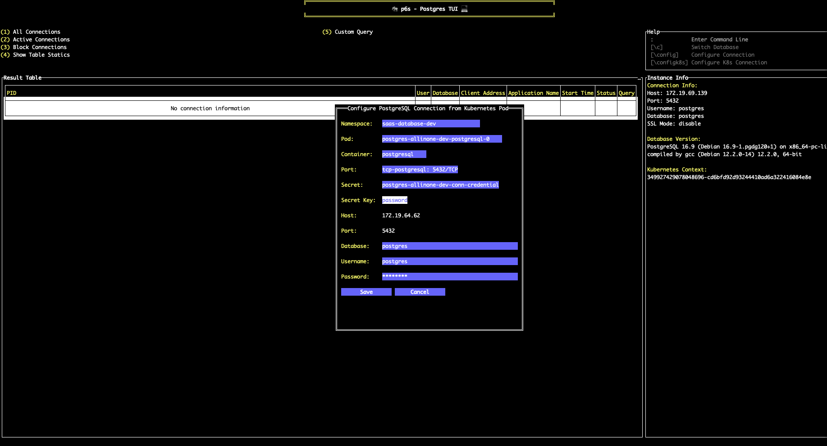Screen dimensions: 827x446
Task: Click the Start Time column header
Action: click(578, 93)
